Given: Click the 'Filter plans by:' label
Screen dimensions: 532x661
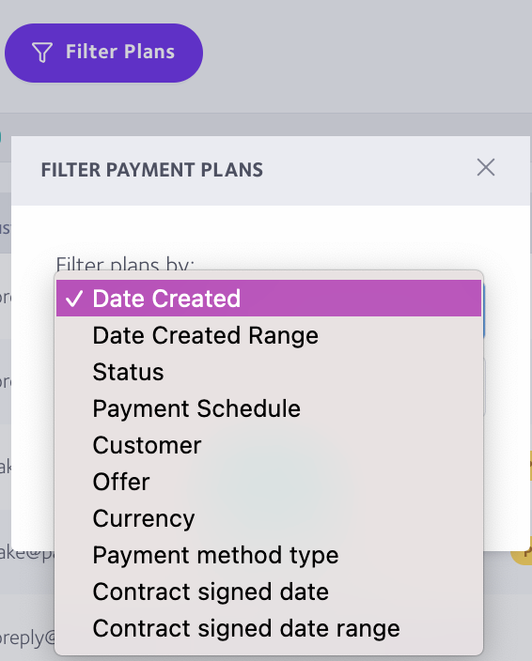Looking at the screenshot, I should pyautogui.click(x=125, y=264).
